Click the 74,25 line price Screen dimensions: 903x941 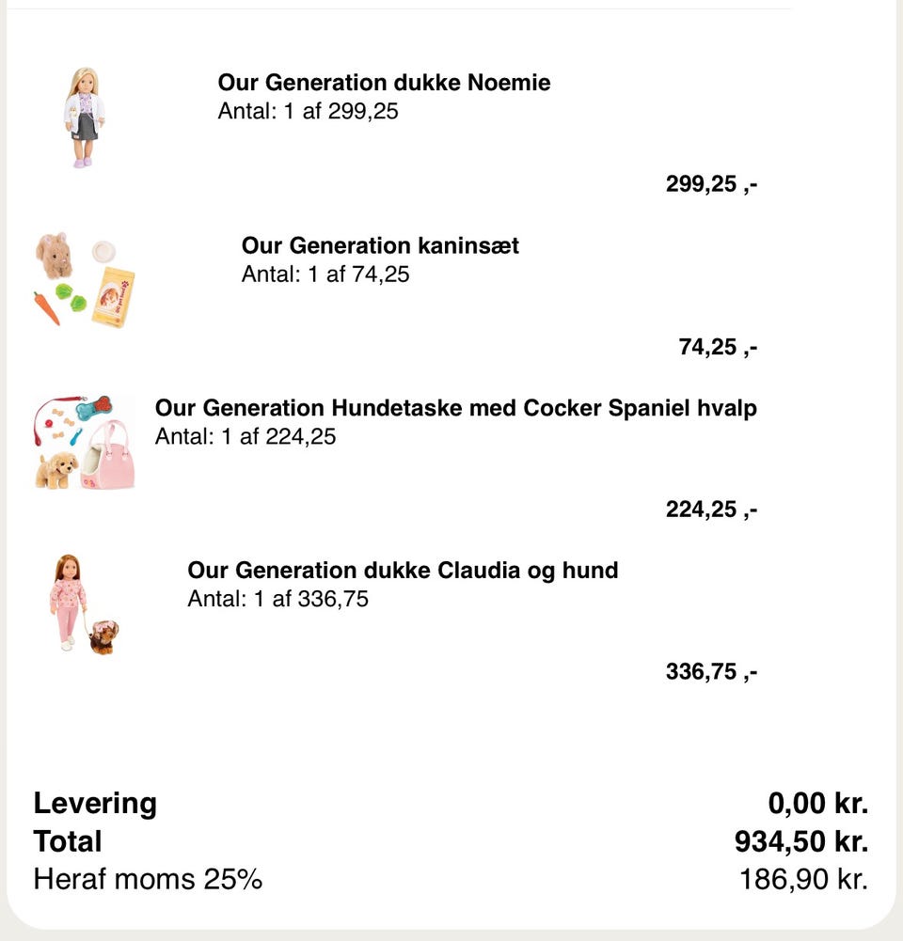pyautogui.click(x=718, y=347)
